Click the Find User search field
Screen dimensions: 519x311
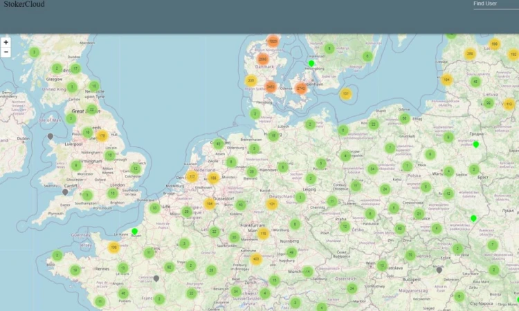494,4
